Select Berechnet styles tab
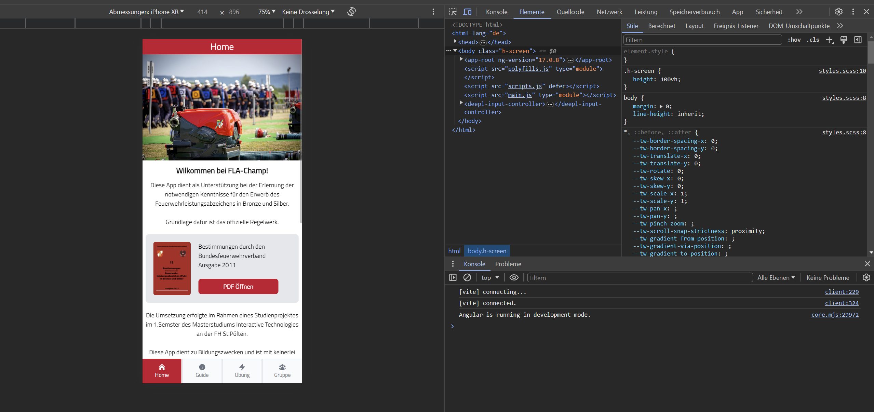 pos(661,26)
